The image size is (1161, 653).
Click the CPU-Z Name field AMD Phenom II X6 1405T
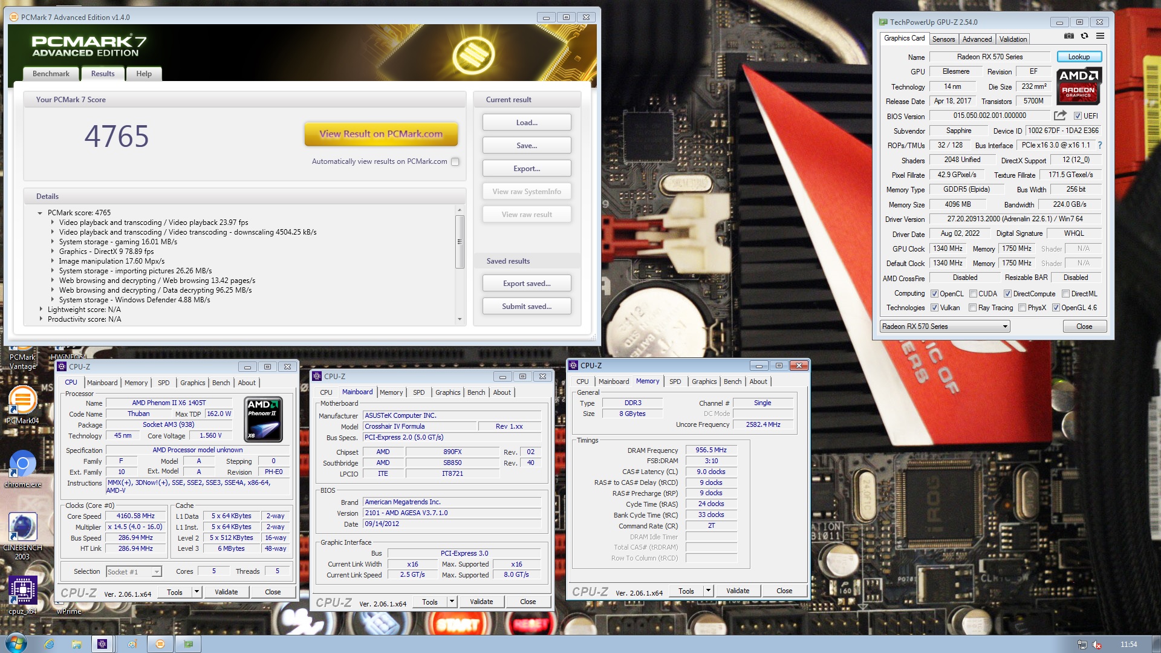[x=169, y=403]
